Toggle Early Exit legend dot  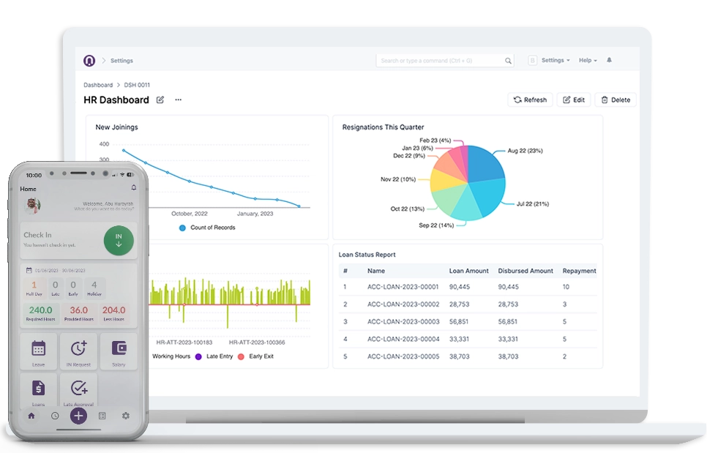tap(242, 356)
